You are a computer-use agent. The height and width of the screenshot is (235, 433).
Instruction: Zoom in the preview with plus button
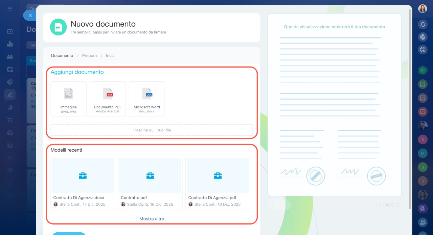(398, 205)
